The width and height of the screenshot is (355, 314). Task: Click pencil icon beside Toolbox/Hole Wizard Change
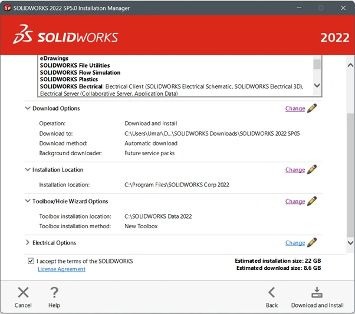[x=312, y=201]
